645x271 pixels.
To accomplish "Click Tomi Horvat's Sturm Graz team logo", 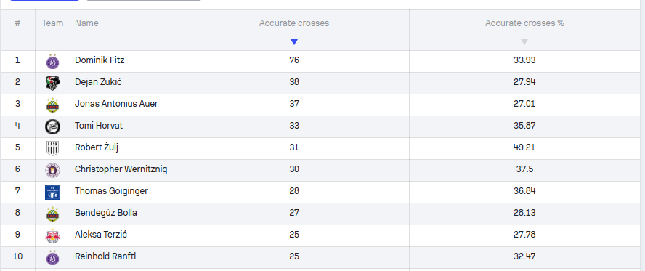I will [52, 126].
